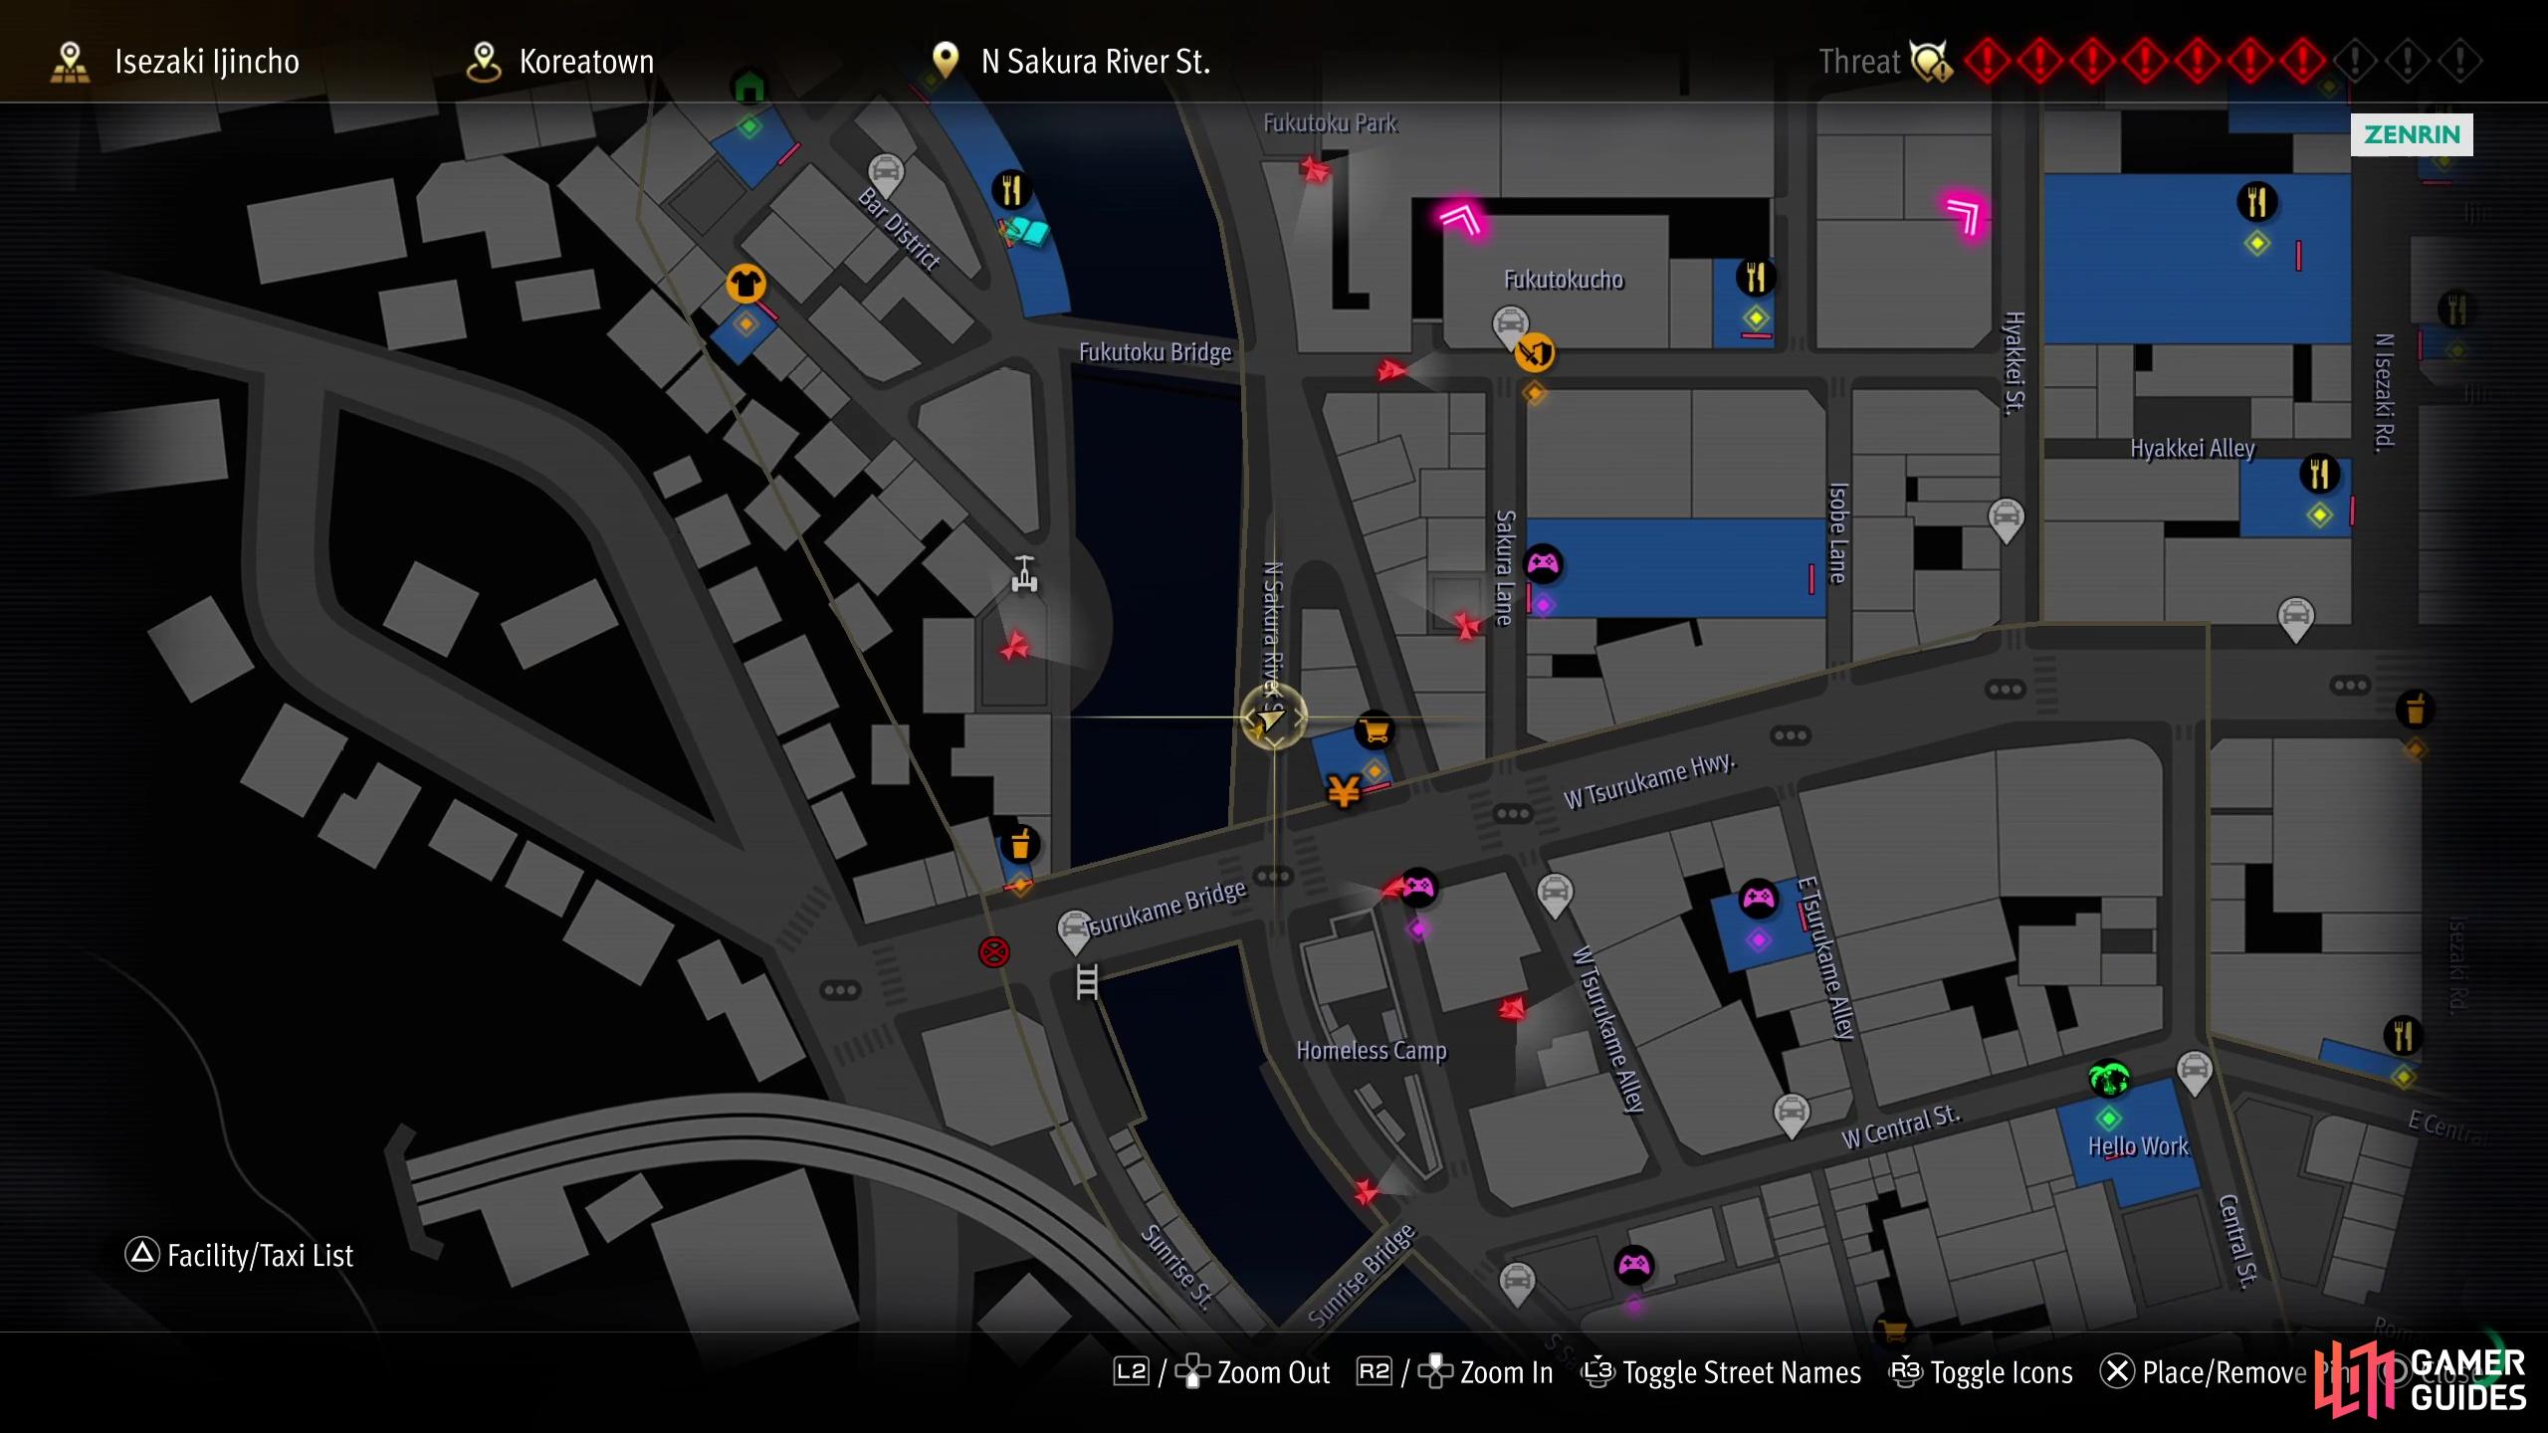Viewport: 2548px width, 1433px height.
Task: Select the green Hello Work globe icon
Action: pyautogui.click(x=2108, y=1080)
